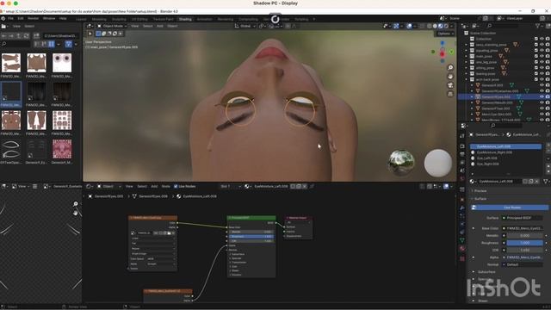Expand the Preview panel in material properties
The height and width of the screenshot is (310, 551).
[x=480, y=191]
